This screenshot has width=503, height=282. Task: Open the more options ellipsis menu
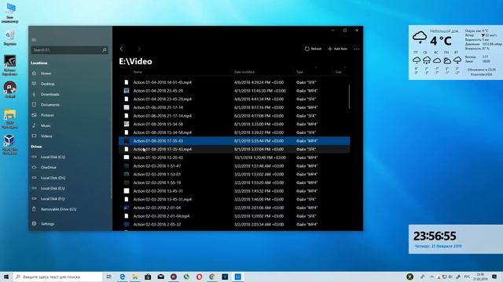pyautogui.click(x=357, y=49)
